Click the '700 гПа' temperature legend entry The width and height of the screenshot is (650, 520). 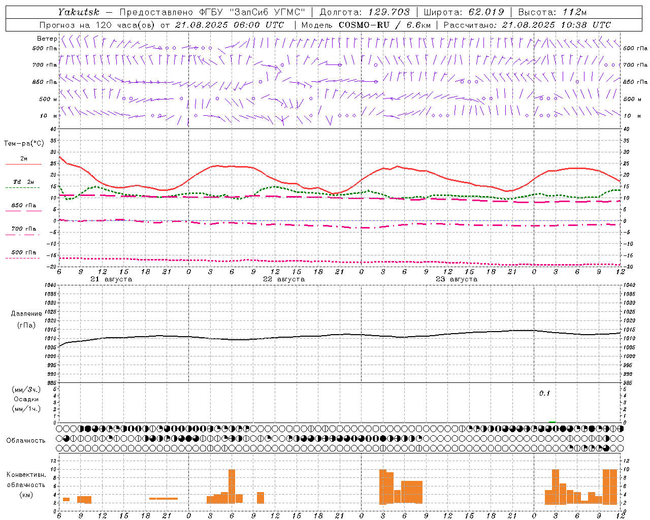pyautogui.click(x=24, y=229)
